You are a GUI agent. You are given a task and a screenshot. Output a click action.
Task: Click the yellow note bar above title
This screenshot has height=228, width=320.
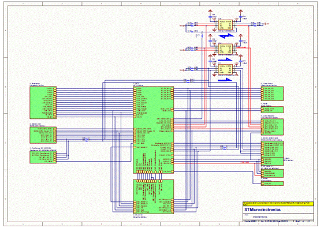(278, 204)
